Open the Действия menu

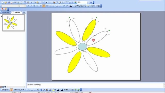point(5,90)
